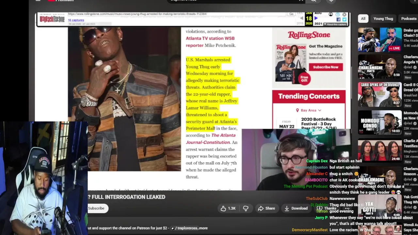Open the traploreross Patreon link

pyautogui.click(x=184, y=228)
